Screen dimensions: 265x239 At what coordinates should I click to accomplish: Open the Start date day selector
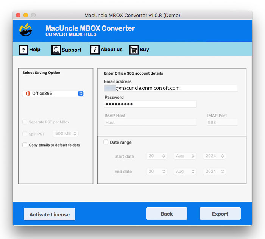[157, 156]
